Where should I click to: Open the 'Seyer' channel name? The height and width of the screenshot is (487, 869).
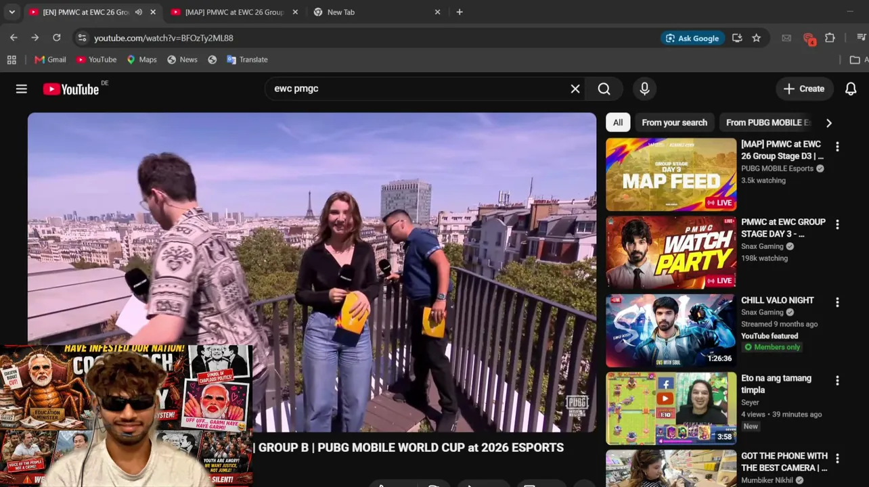click(x=750, y=402)
